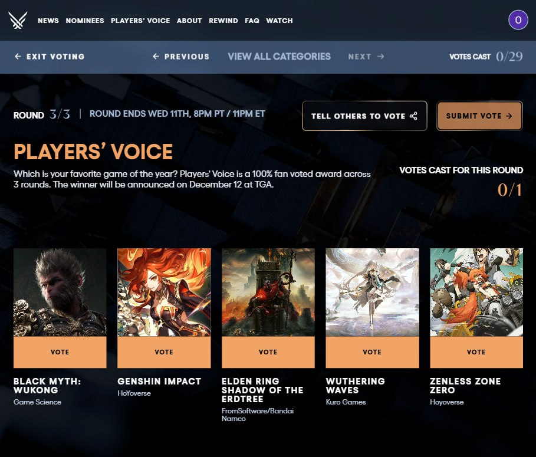Click the Wuthering Waves title text

coord(355,386)
